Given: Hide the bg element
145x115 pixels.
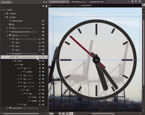Looking at the screenshot, I should tap(43, 24).
